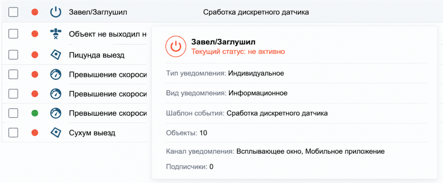Image resolution: width=443 pixels, height=183 pixels.
Task: Click the geofence icon beside Сухум выезд
Action: 56,133
